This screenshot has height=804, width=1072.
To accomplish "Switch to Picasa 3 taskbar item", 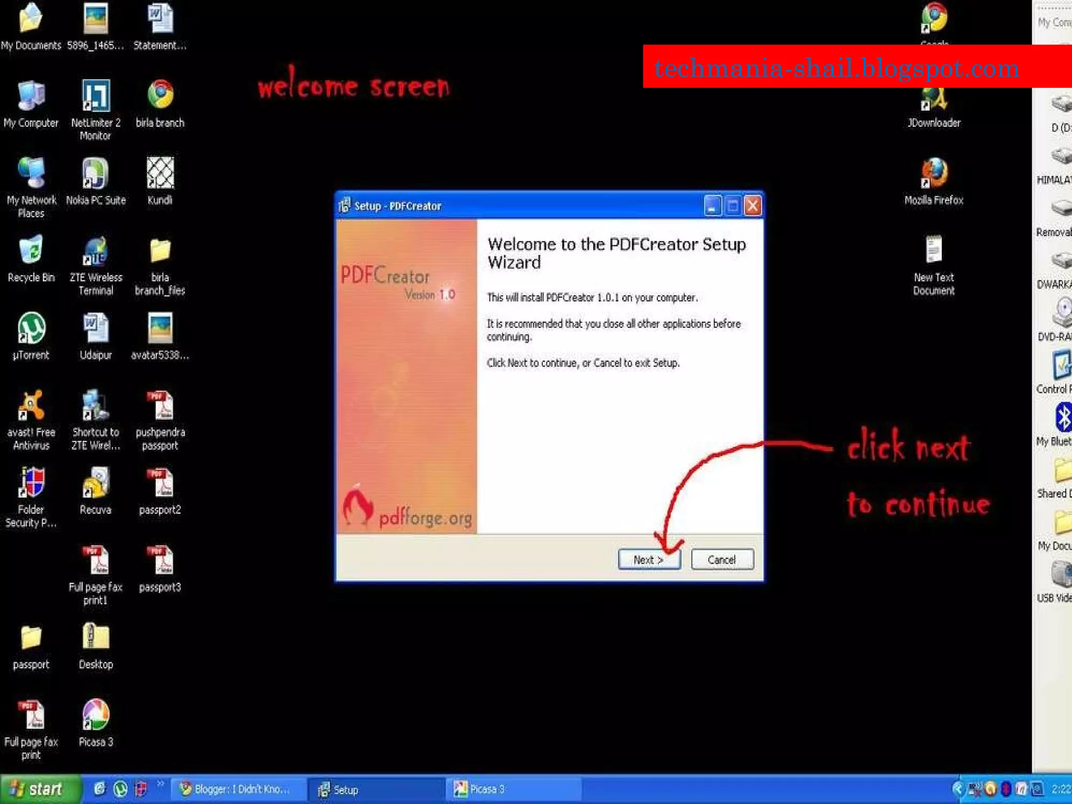I will click(487, 789).
